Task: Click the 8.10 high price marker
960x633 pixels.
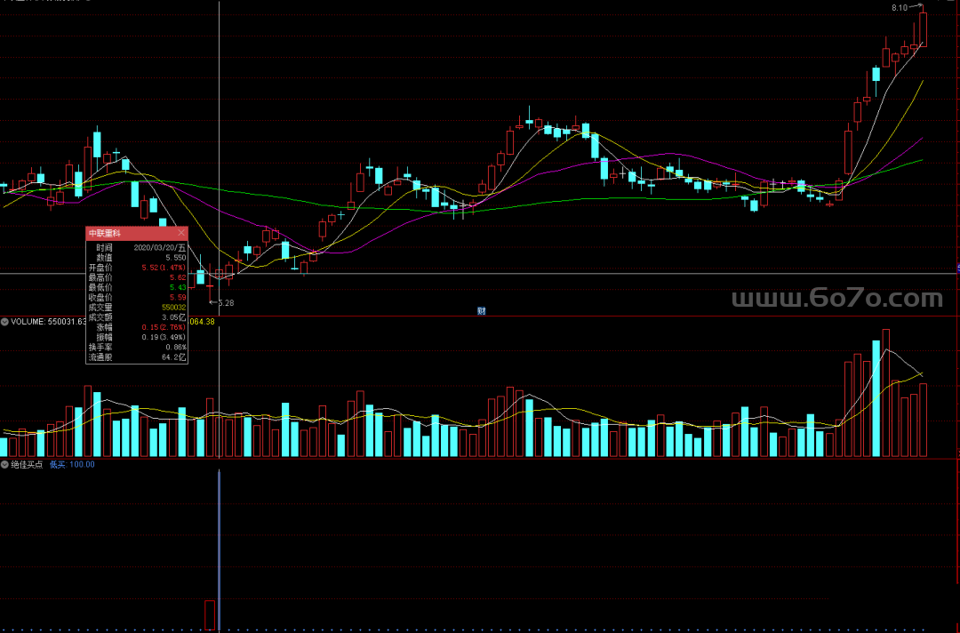Action: (899, 8)
